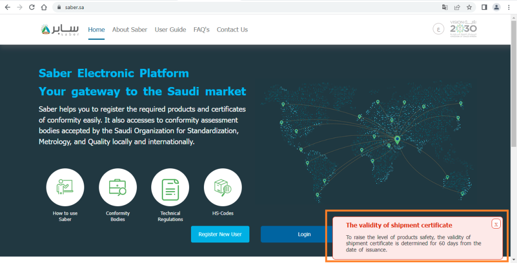
Task: Click "The validity of shipment certificate" heading
Action: point(399,225)
